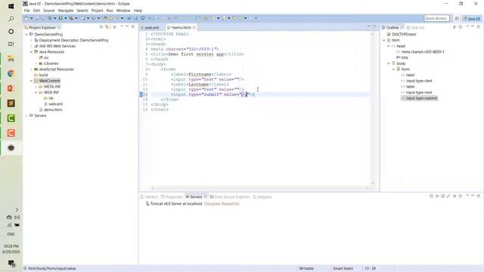Close the demo.html editor tab

coord(194,27)
